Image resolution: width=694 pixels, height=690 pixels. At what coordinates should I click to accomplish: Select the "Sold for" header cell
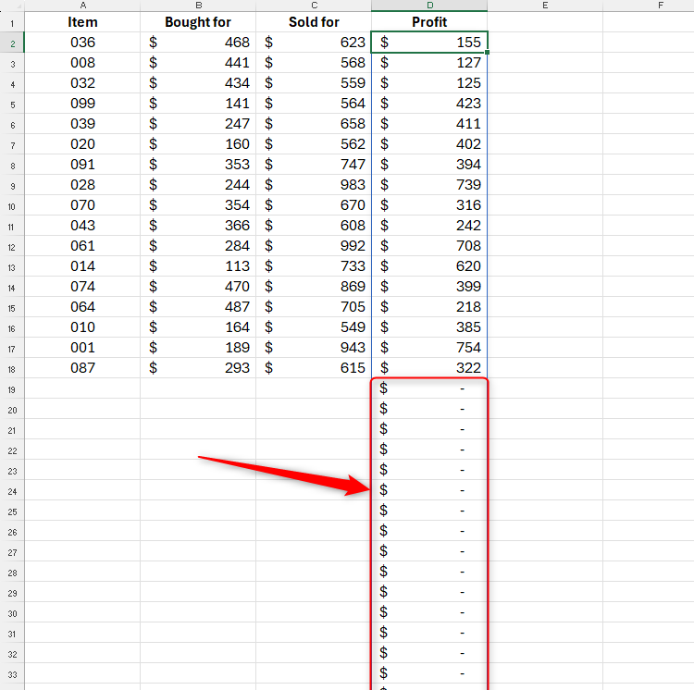pyautogui.click(x=314, y=22)
